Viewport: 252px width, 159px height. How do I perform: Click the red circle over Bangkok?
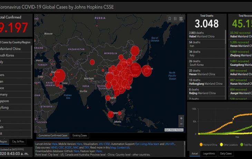[108, 98]
